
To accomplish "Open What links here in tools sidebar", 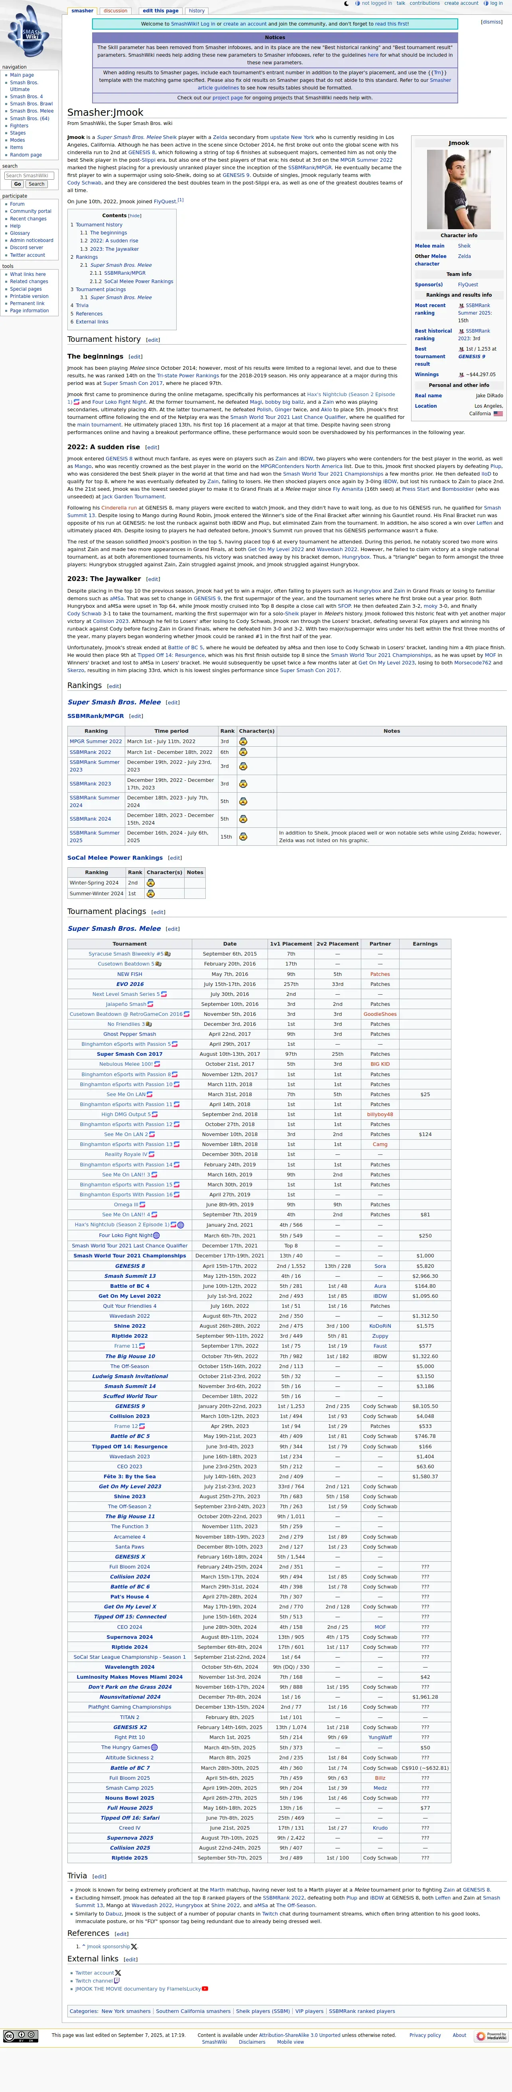I will (28, 274).
